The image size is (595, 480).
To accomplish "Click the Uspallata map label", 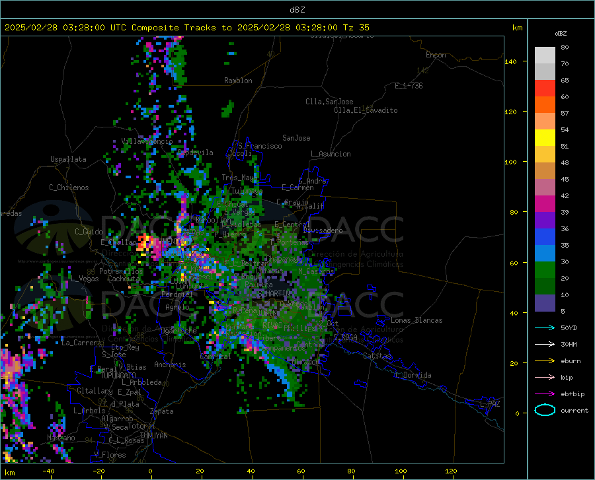I will click(x=68, y=159).
